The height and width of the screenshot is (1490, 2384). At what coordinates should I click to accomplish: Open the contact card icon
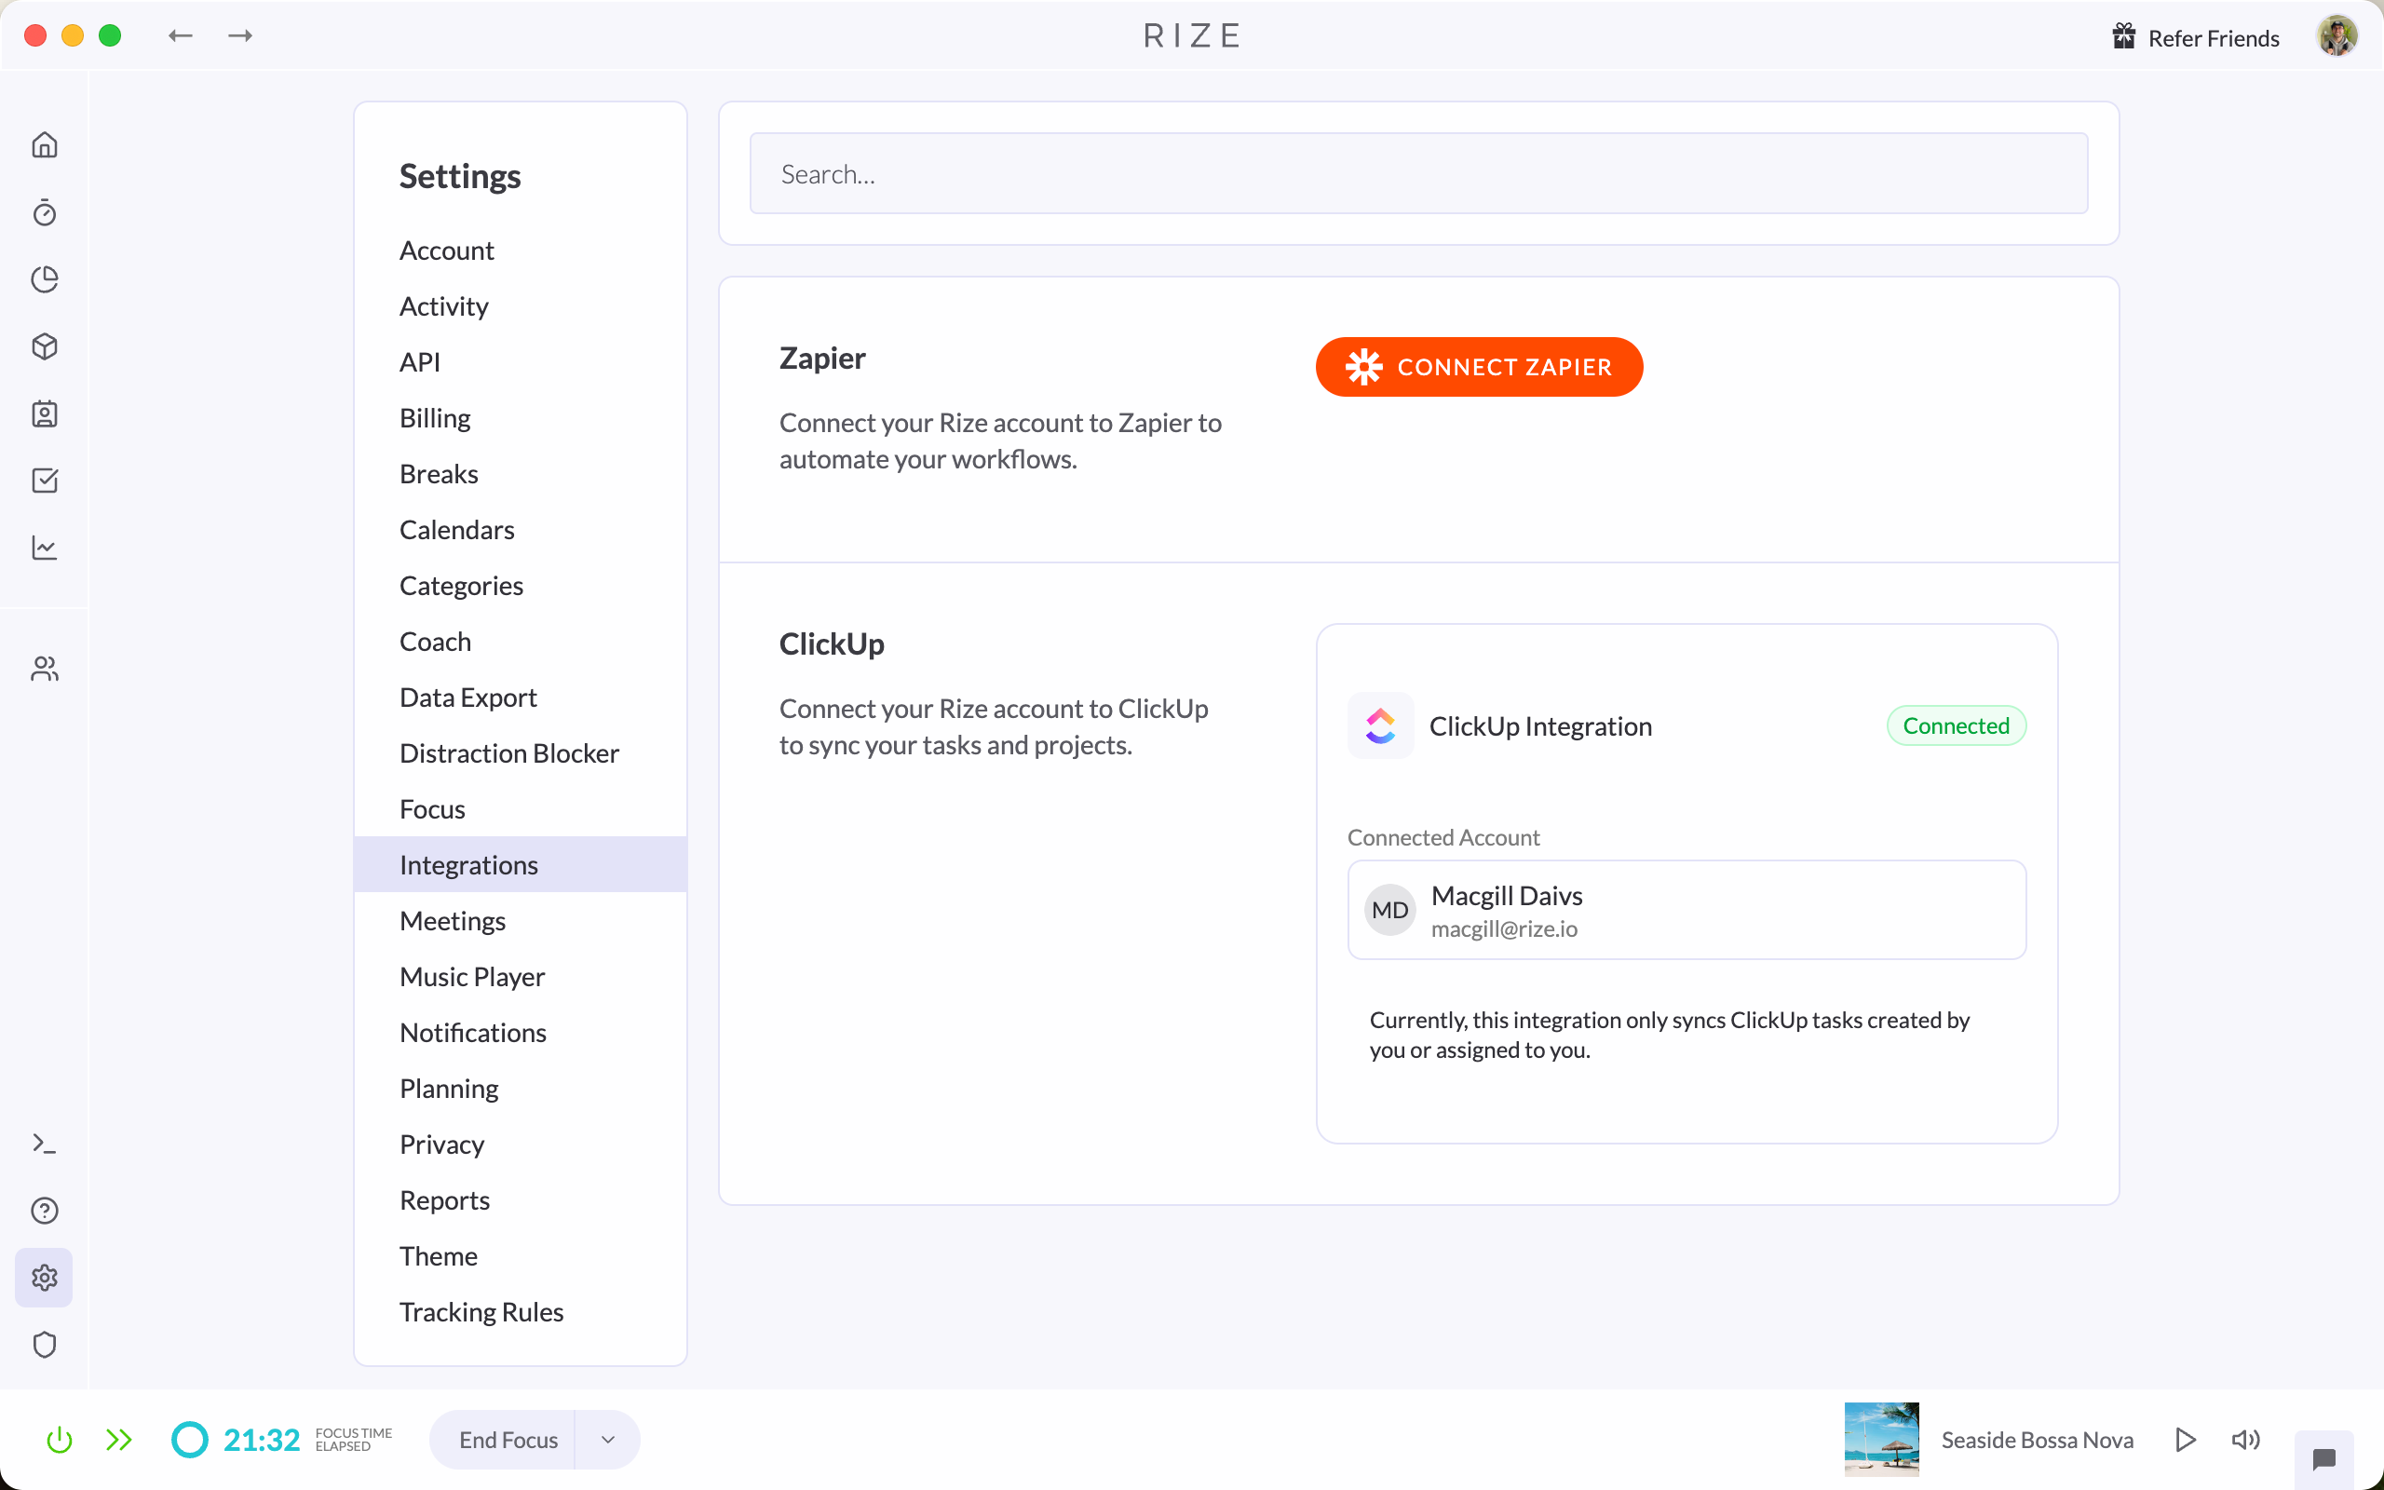(x=45, y=413)
